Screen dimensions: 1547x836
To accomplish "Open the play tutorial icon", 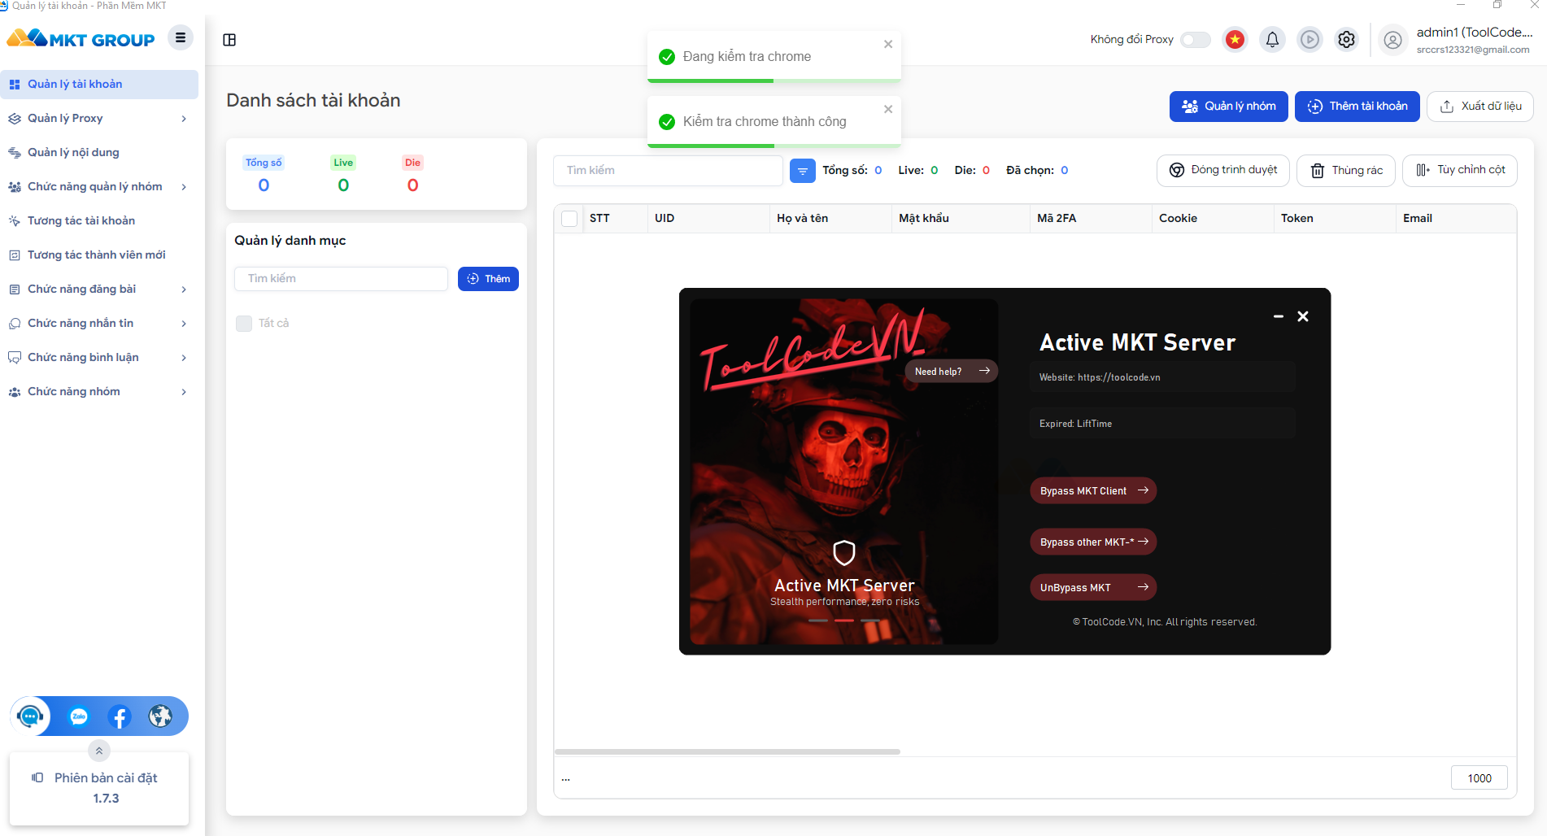I will tap(1310, 39).
